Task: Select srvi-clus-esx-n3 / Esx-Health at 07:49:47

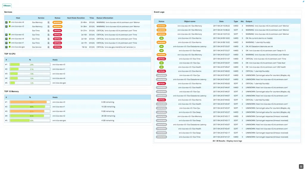Action: [190, 67]
